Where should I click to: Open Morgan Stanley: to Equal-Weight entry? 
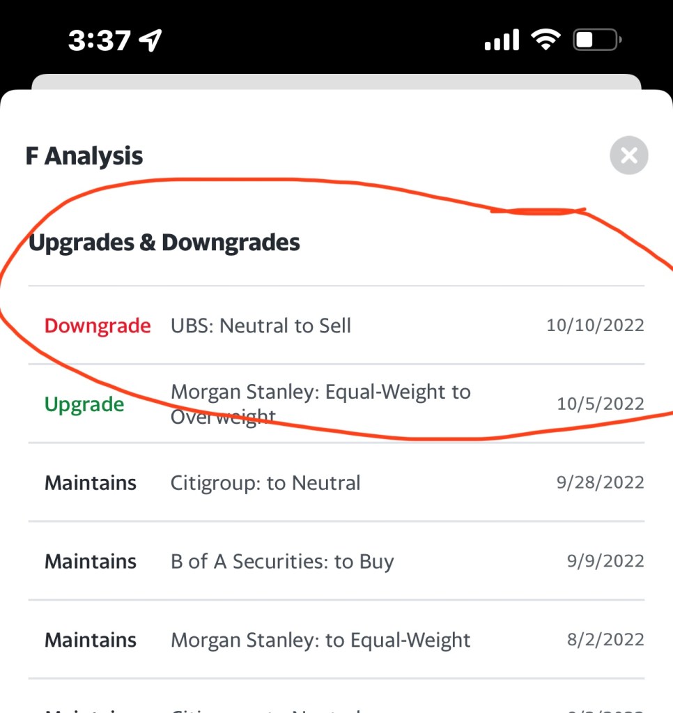tap(320, 640)
